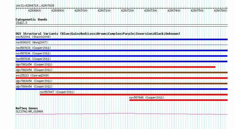Select the magenta SLC37A1 gene line
This screenshot has width=235, height=129.
click(x=121, y=114)
